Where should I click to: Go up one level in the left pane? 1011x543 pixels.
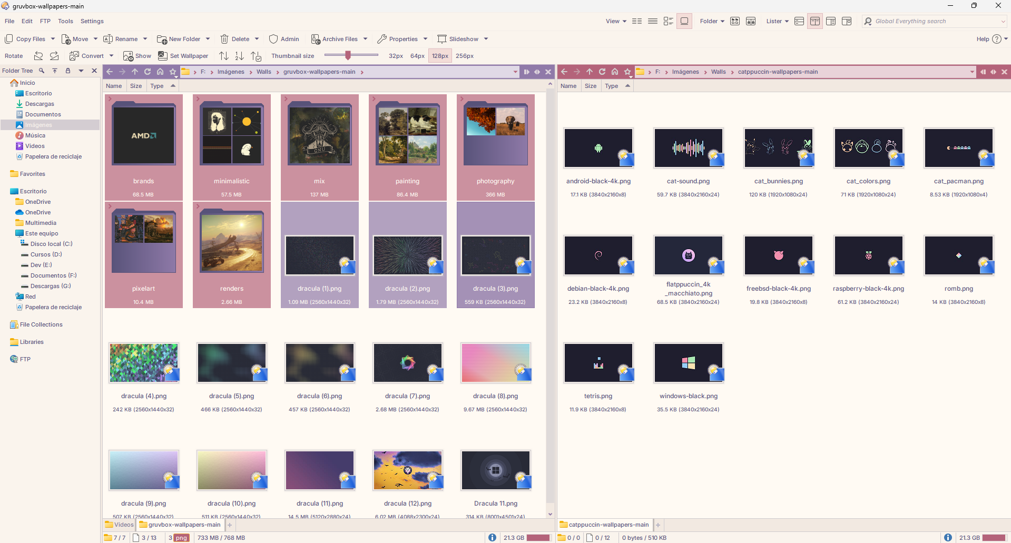coord(135,72)
